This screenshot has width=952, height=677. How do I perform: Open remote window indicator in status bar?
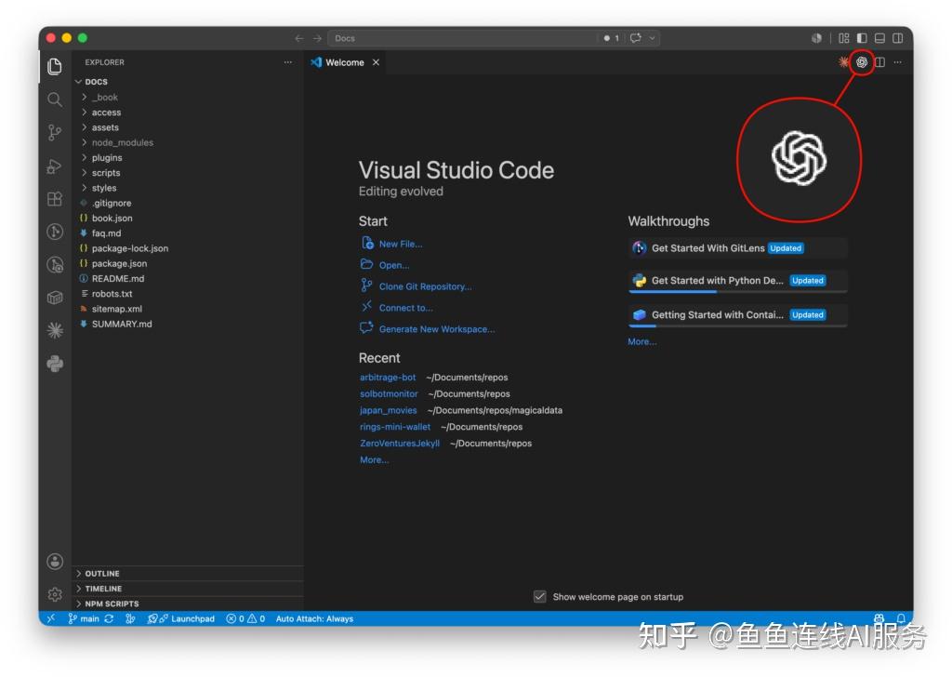51,618
